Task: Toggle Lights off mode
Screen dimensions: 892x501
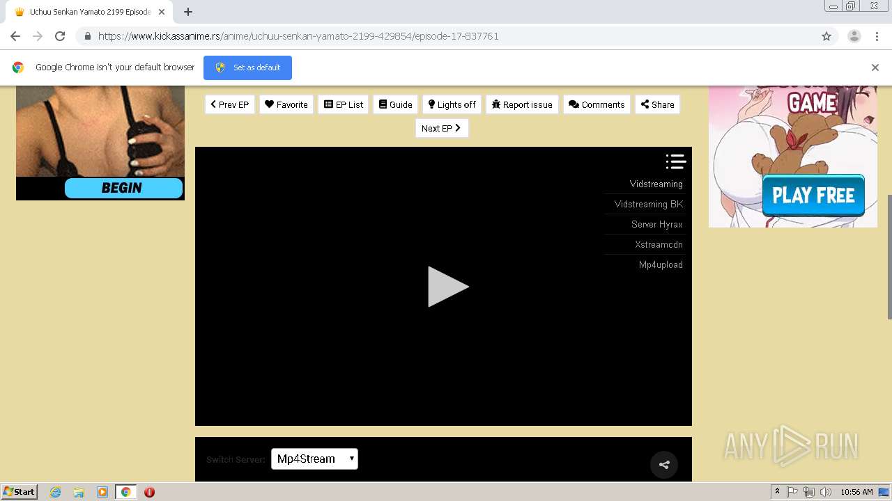Action: coord(452,104)
